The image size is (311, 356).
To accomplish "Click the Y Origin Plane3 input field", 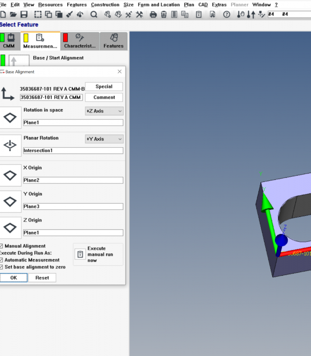I will pos(73,206).
